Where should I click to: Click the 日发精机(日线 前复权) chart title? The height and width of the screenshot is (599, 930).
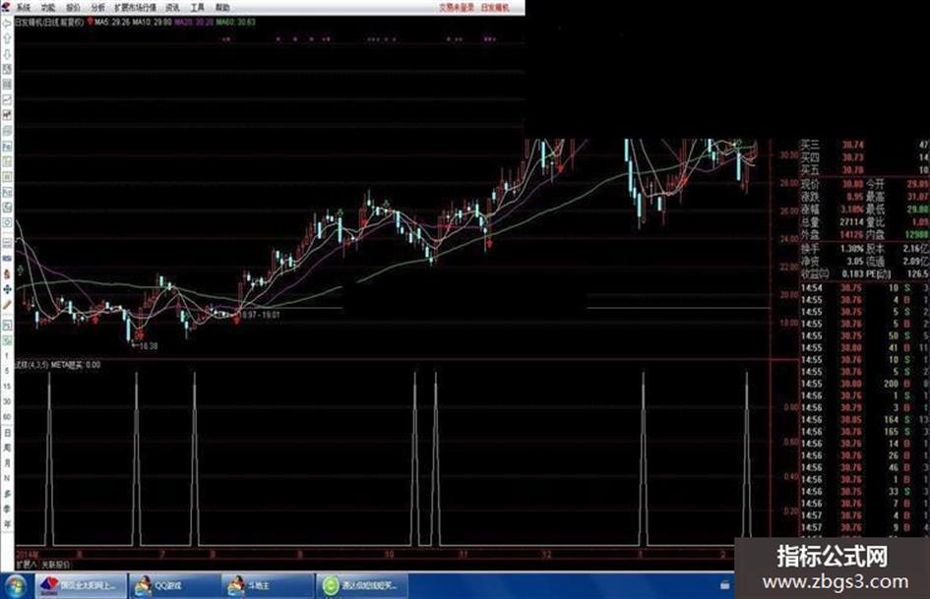50,22
